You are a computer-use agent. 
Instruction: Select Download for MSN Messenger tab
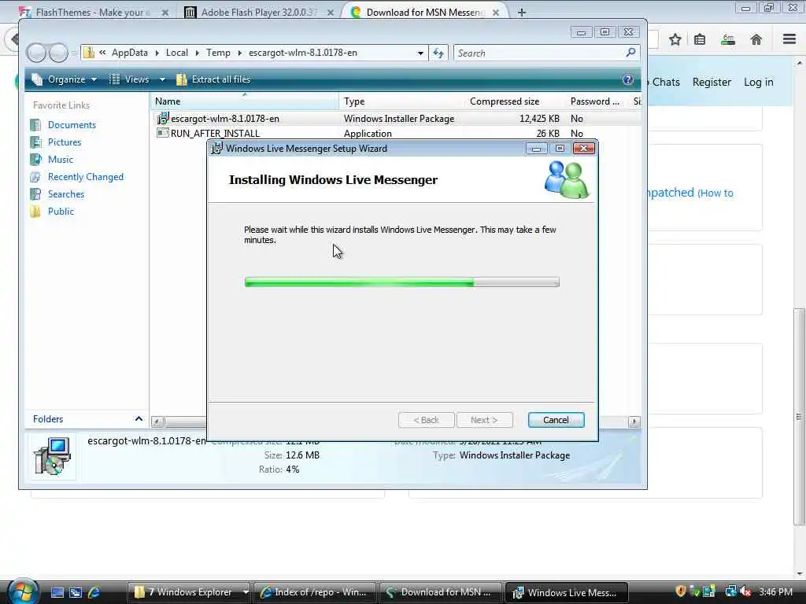pos(425,13)
